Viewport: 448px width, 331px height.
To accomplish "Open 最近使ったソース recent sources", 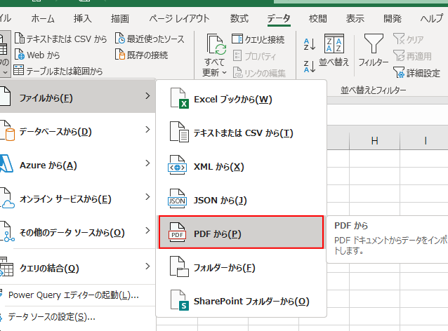I will tap(150, 39).
